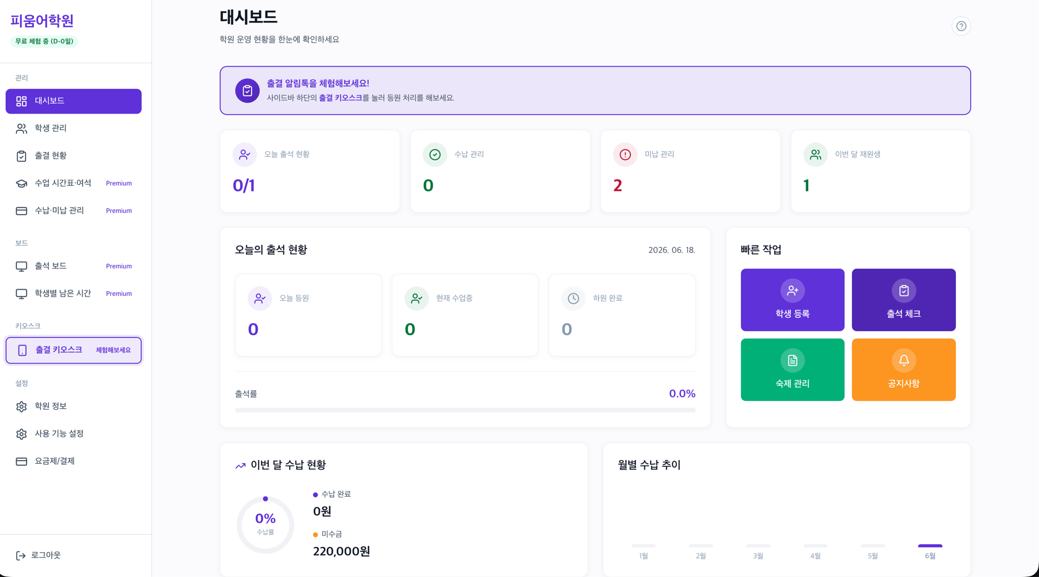This screenshot has height=577, width=1039.
Task: Click the 수납 관리 green check icon
Action: click(435, 155)
